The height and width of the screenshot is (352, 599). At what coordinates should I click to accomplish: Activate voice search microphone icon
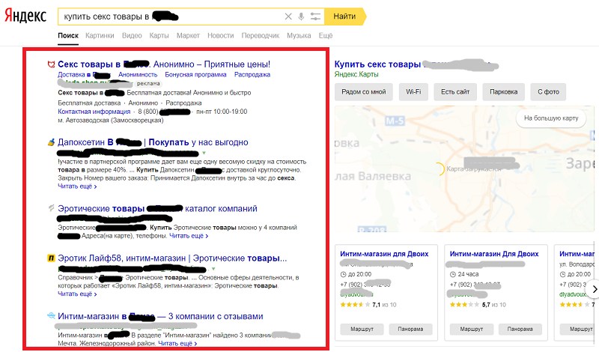pos(301,16)
